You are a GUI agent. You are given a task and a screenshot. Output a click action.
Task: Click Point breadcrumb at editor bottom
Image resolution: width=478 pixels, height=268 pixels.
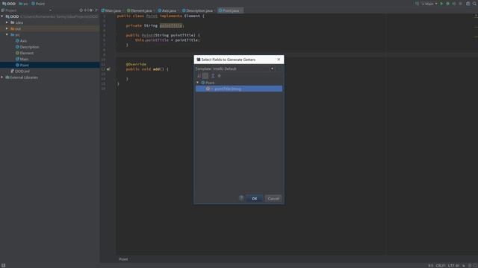click(x=123, y=259)
